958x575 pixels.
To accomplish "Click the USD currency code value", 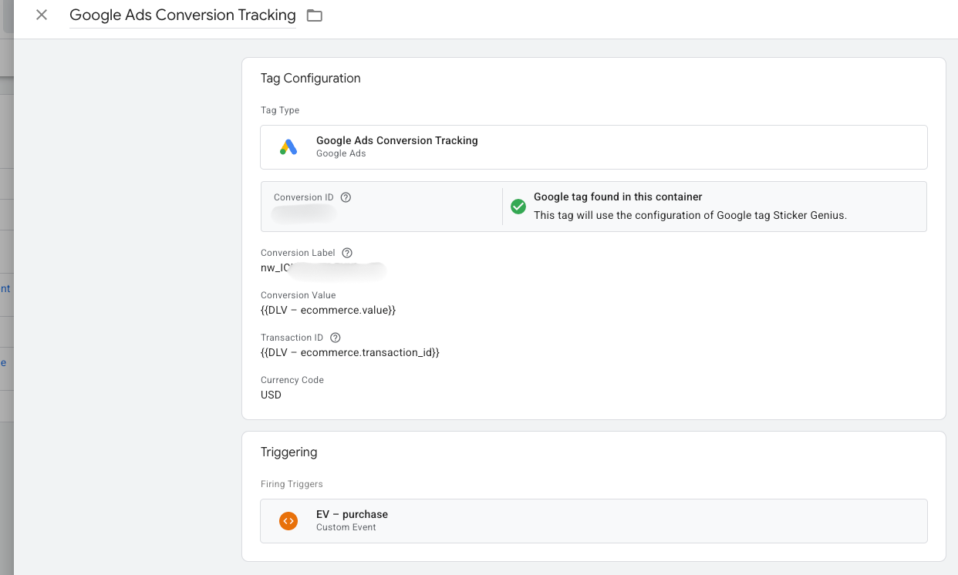I will pyautogui.click(x=272, y=395).
